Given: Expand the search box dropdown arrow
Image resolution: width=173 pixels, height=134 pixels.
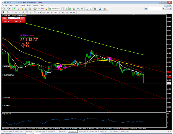Looking at the screenshot, I should (164, 9).
